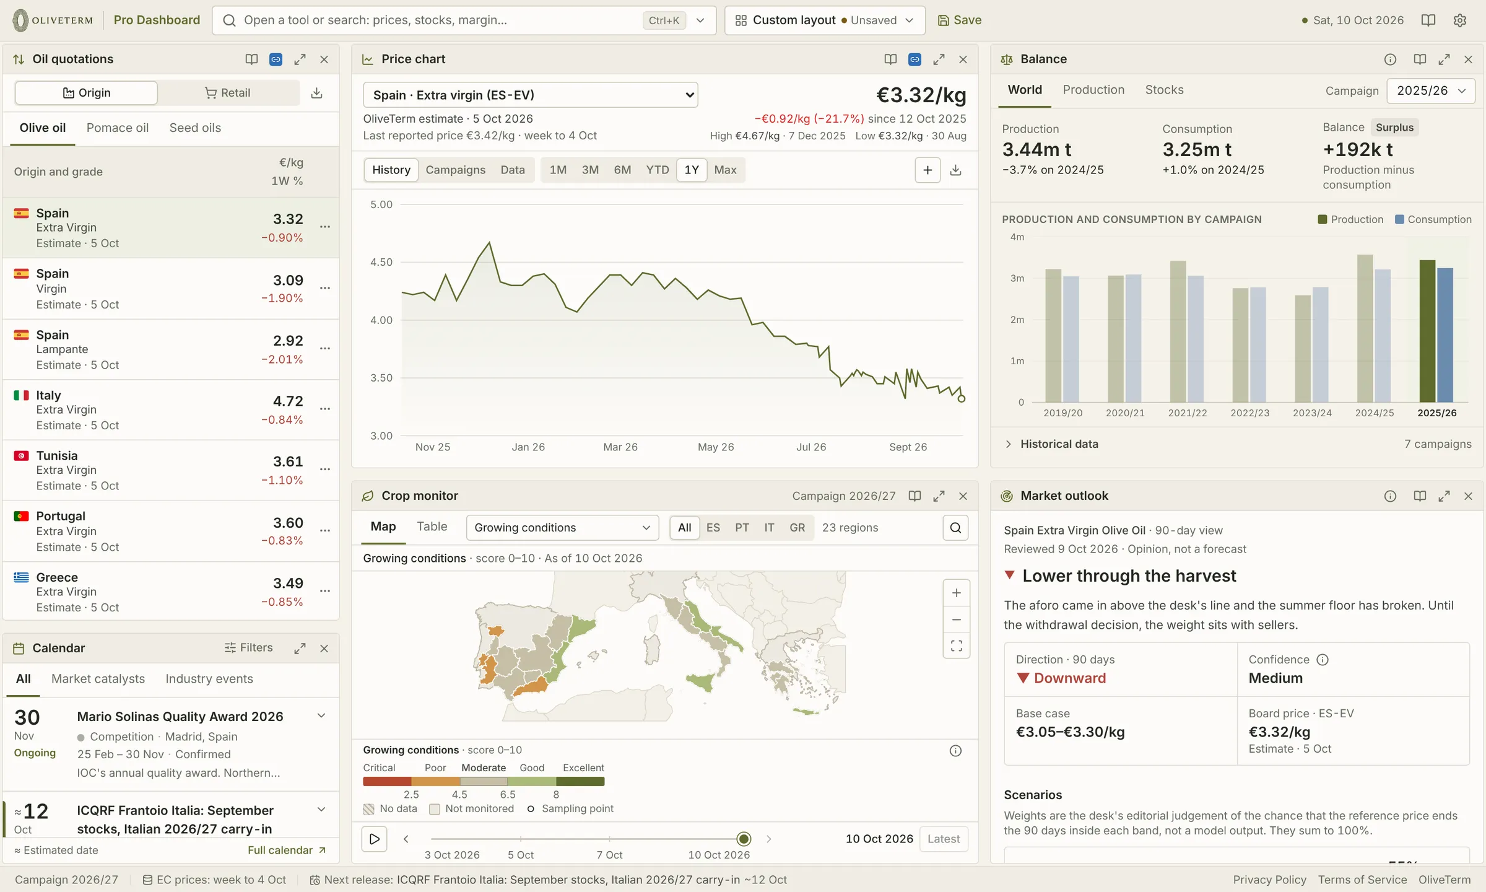Open settings gear in top bar
This screenshot has width=1486, height=892.
1459,20
